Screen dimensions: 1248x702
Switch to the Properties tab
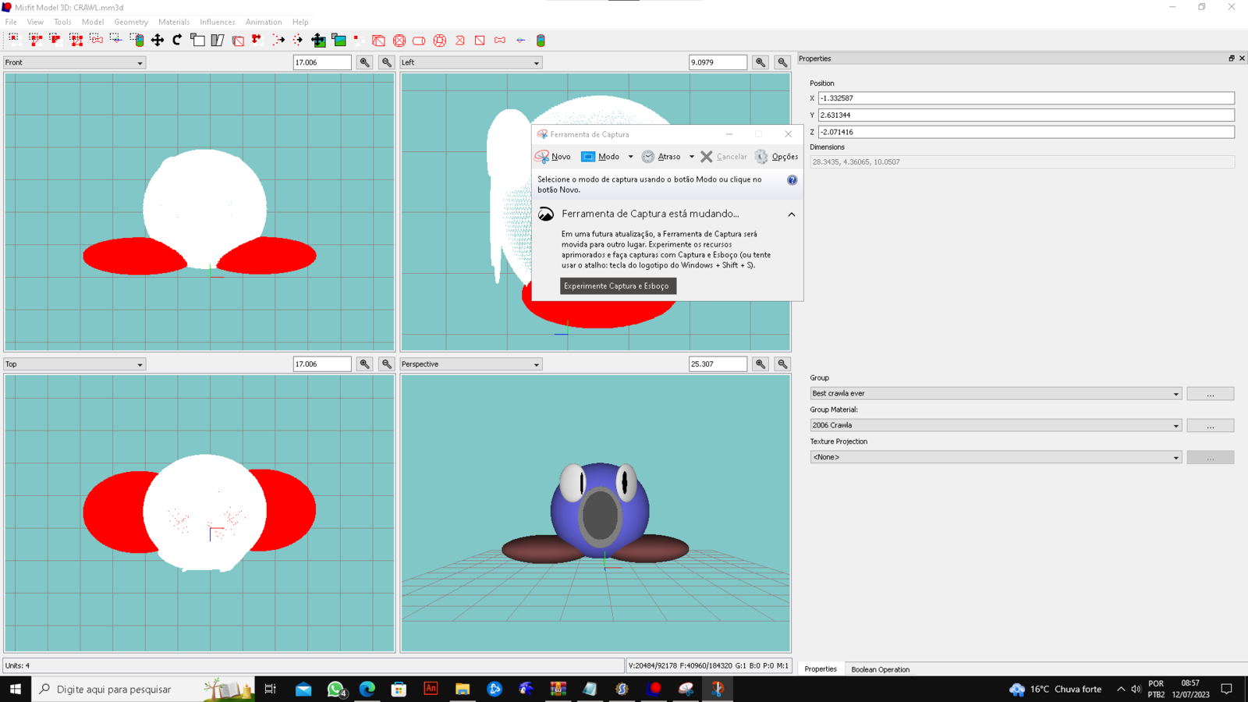[x=821, y=669]
